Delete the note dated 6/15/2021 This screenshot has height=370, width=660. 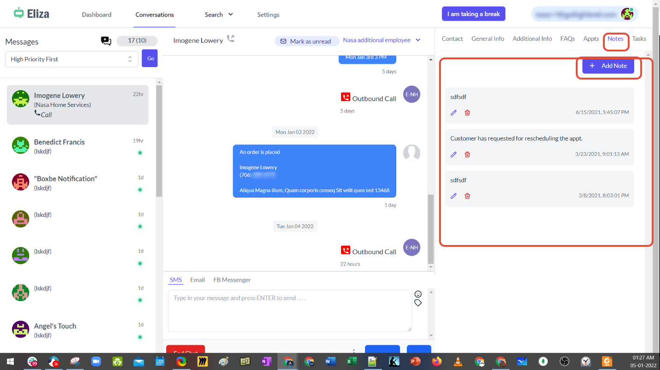(467, 113)
